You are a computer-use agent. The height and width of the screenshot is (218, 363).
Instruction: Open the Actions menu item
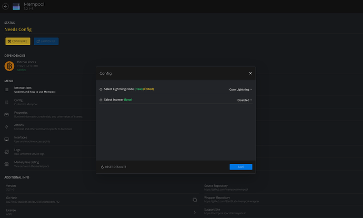[19, 125]
